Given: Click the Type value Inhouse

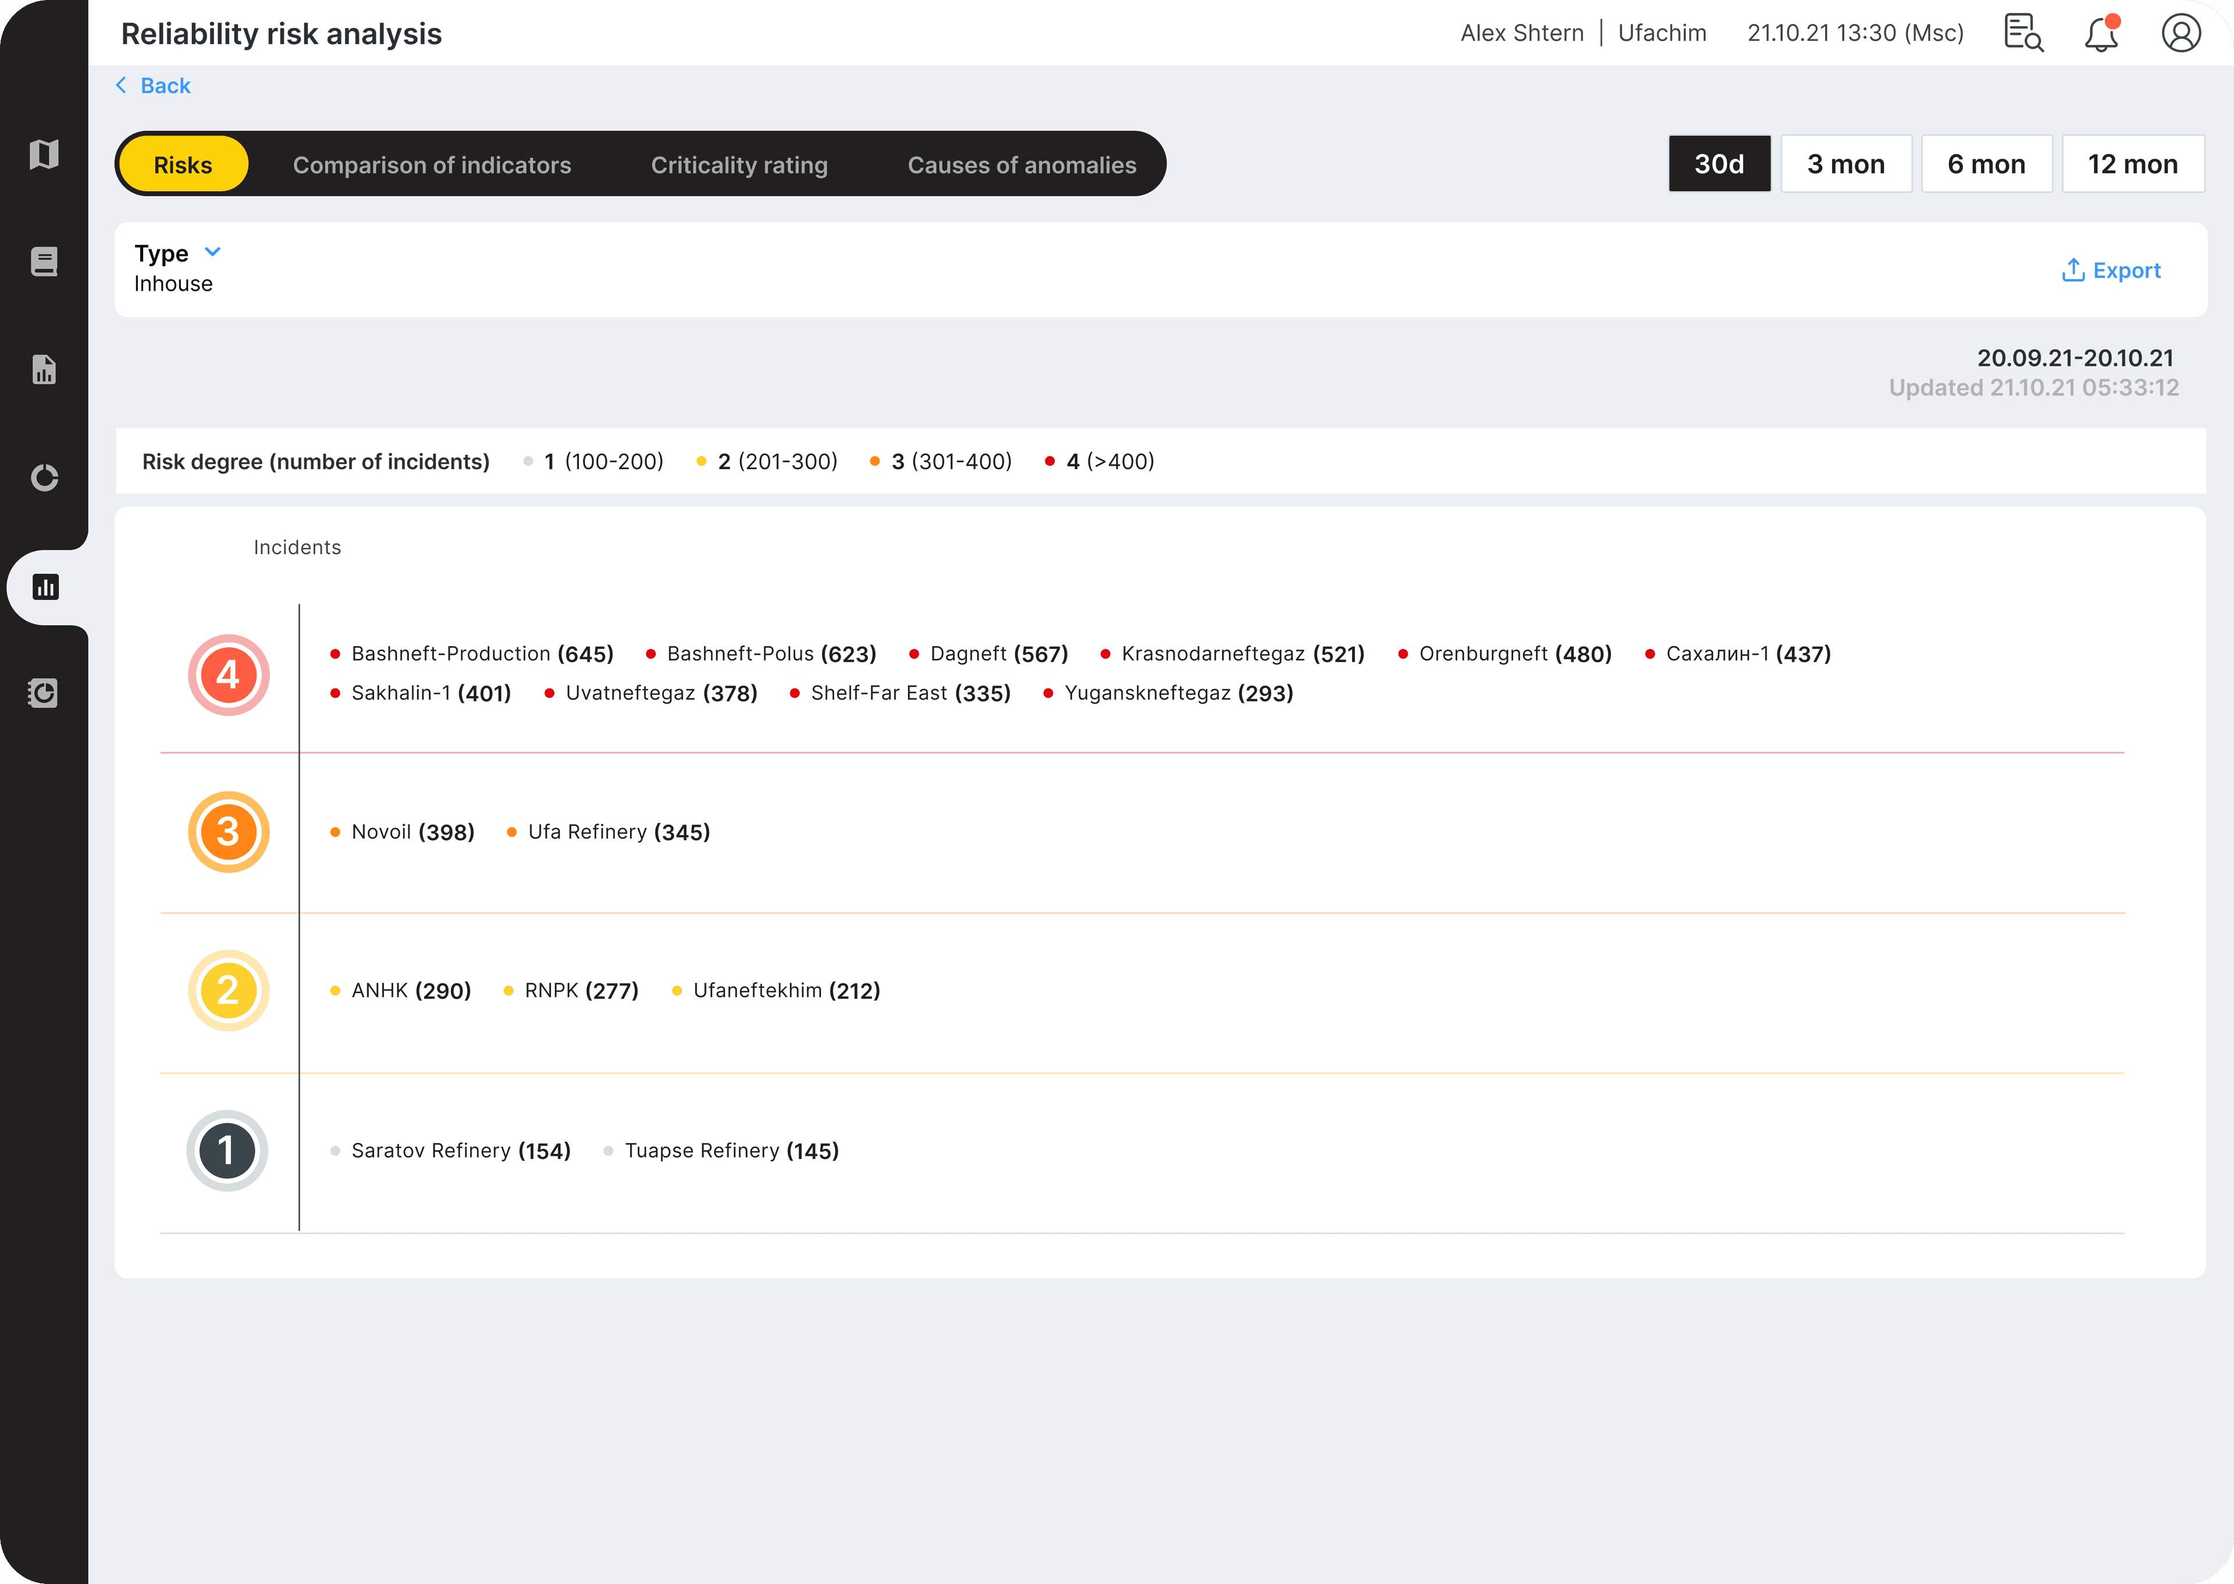Looking at the screenshot, I should [x=173, y=284].
